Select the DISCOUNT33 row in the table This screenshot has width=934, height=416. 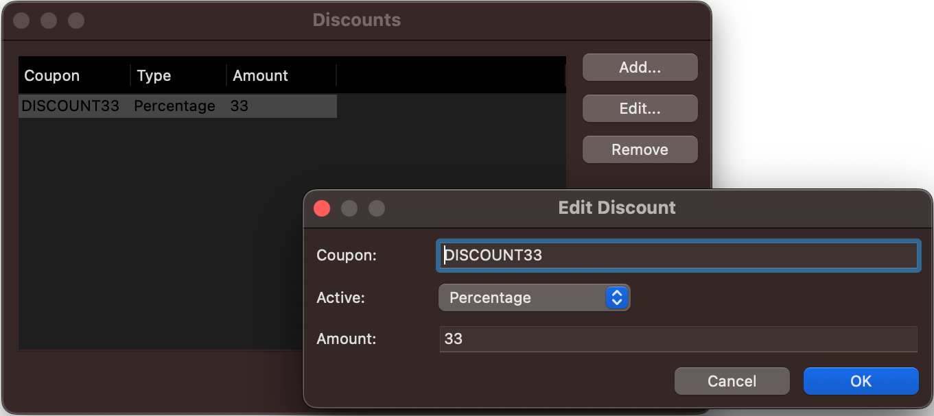(x=178, y=106)
